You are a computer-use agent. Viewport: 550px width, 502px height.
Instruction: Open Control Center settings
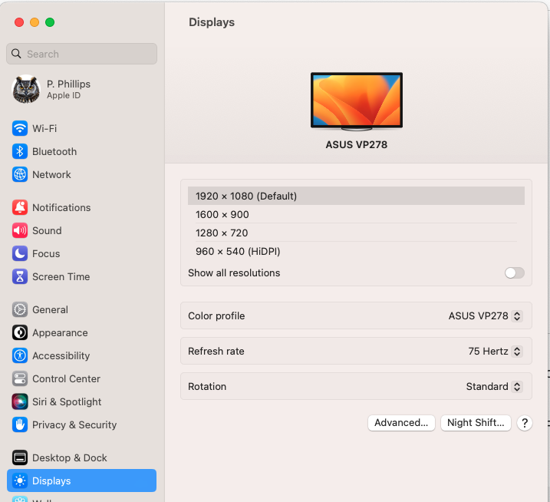coord(82,378)
